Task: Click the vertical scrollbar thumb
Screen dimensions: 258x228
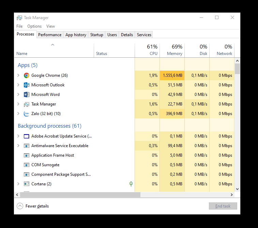Action: click(x=237, y=69)
